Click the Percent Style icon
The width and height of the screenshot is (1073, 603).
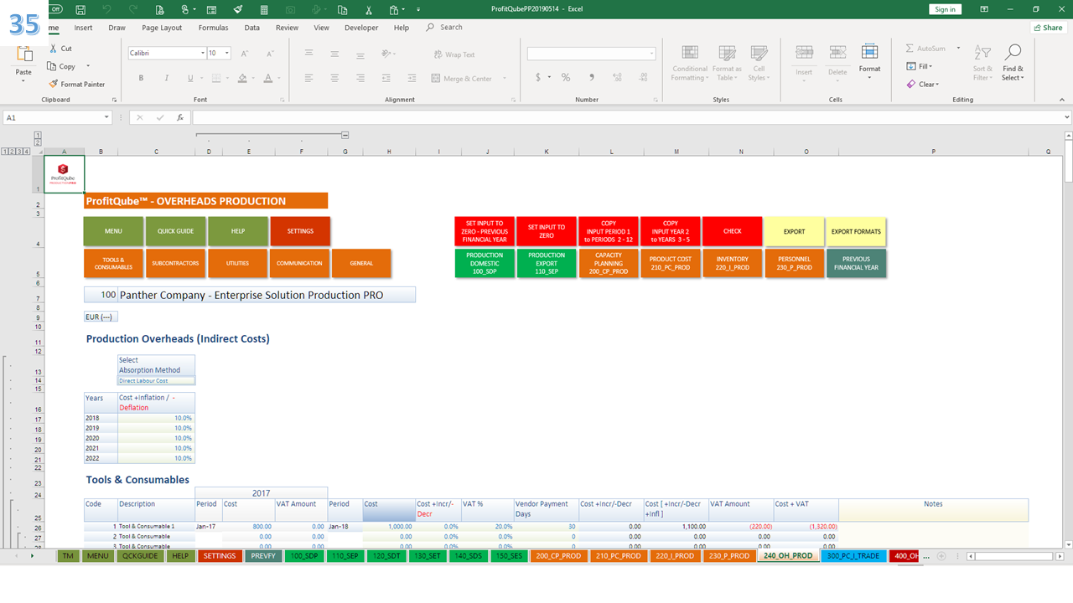click(566, 77)
